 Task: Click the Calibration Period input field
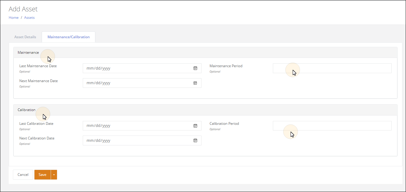tap(332, 126)
